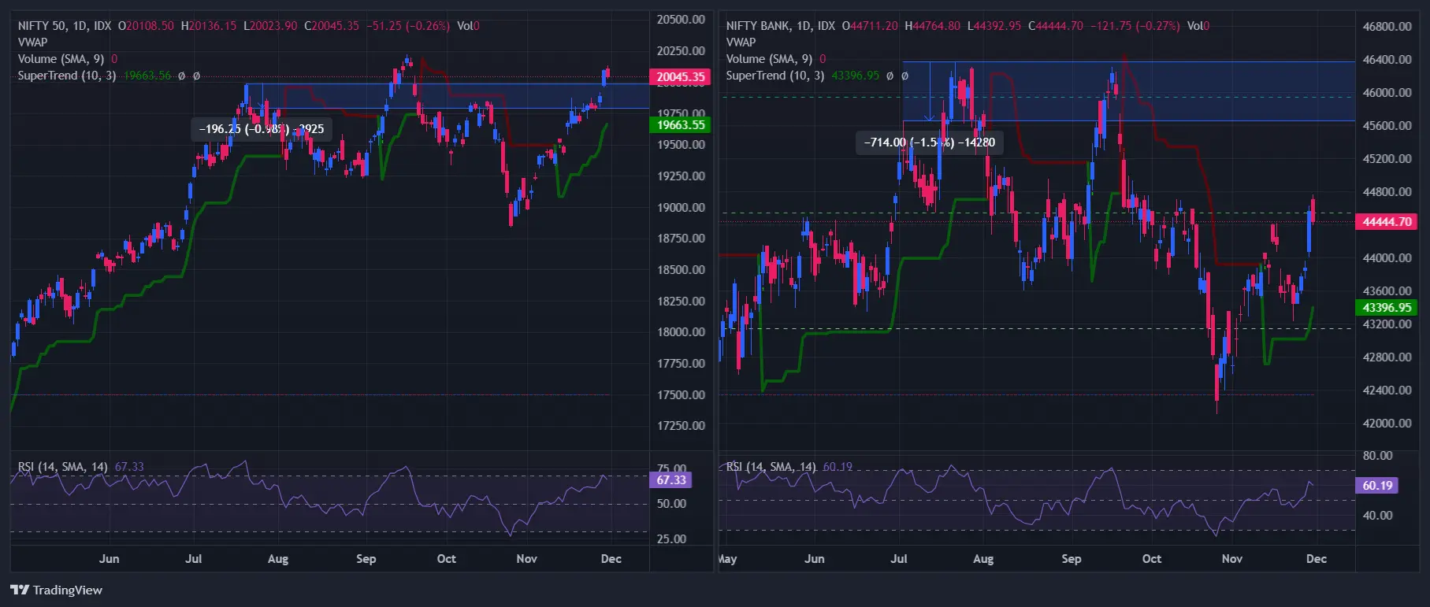1430x607 pixels.
Task: Click the 17500.00 price axis label
Action: (x=681, y=395)
